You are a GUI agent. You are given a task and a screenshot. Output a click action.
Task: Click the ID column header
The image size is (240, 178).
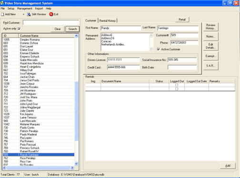pos(10,36)
